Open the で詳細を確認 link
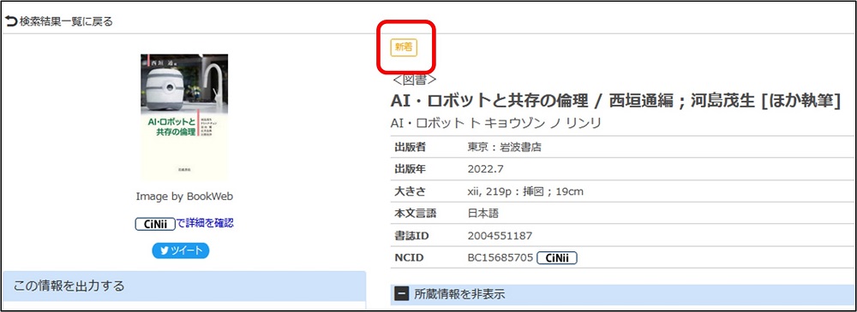Viewport: 857px width, 312px height. [x=205, y=223]
